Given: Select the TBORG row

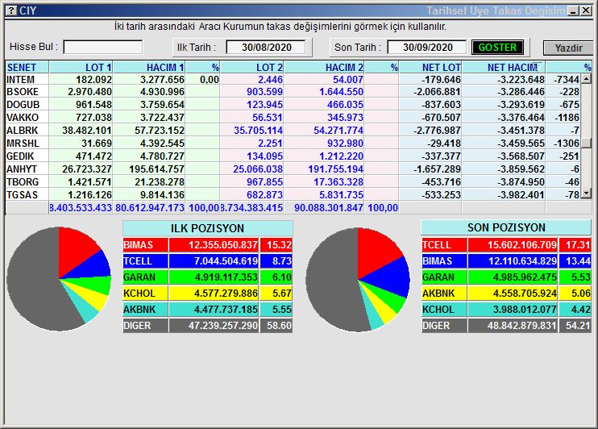Looking at the screenshot, I should coord(293,182).
